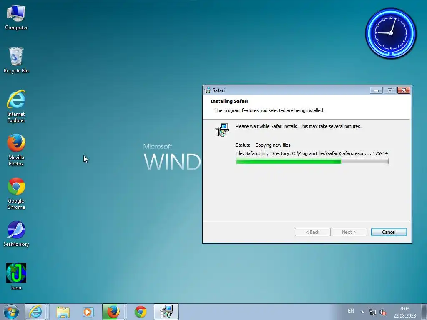Click the 'File: Safari.chm' directory line
The width and height of the screenshot is (427, 320).
(x=311, y=153)
